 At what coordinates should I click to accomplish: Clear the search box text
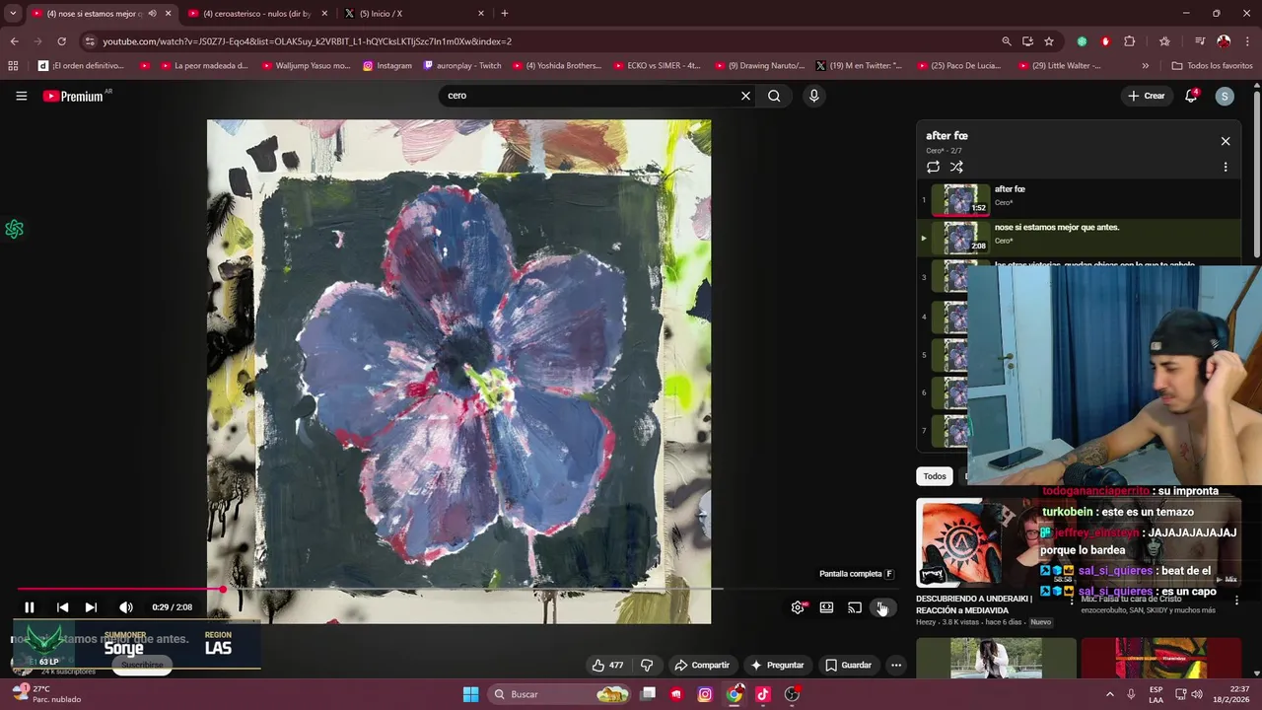[745, 96]
